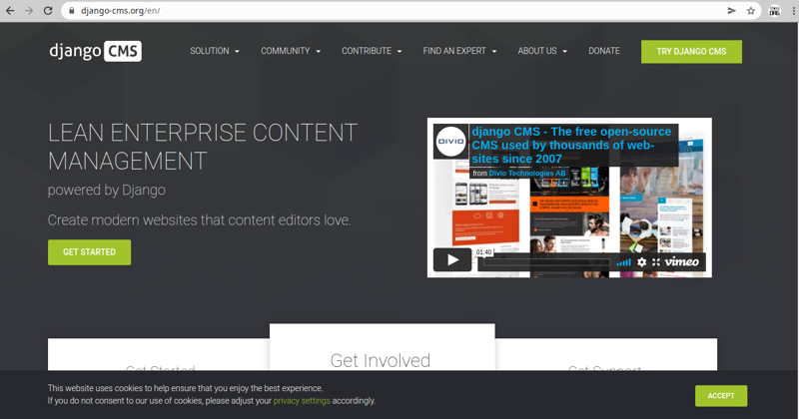The height and width of the screenshot is (419, 799).
Task: Click the 01:40 video duration label
Action: tap(483, 252)
